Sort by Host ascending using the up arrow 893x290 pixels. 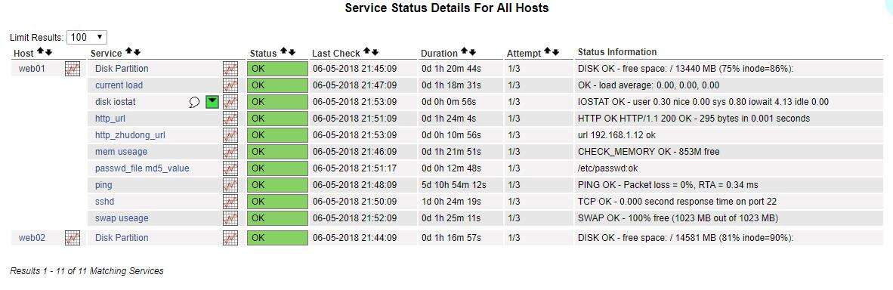pos(41,52)
